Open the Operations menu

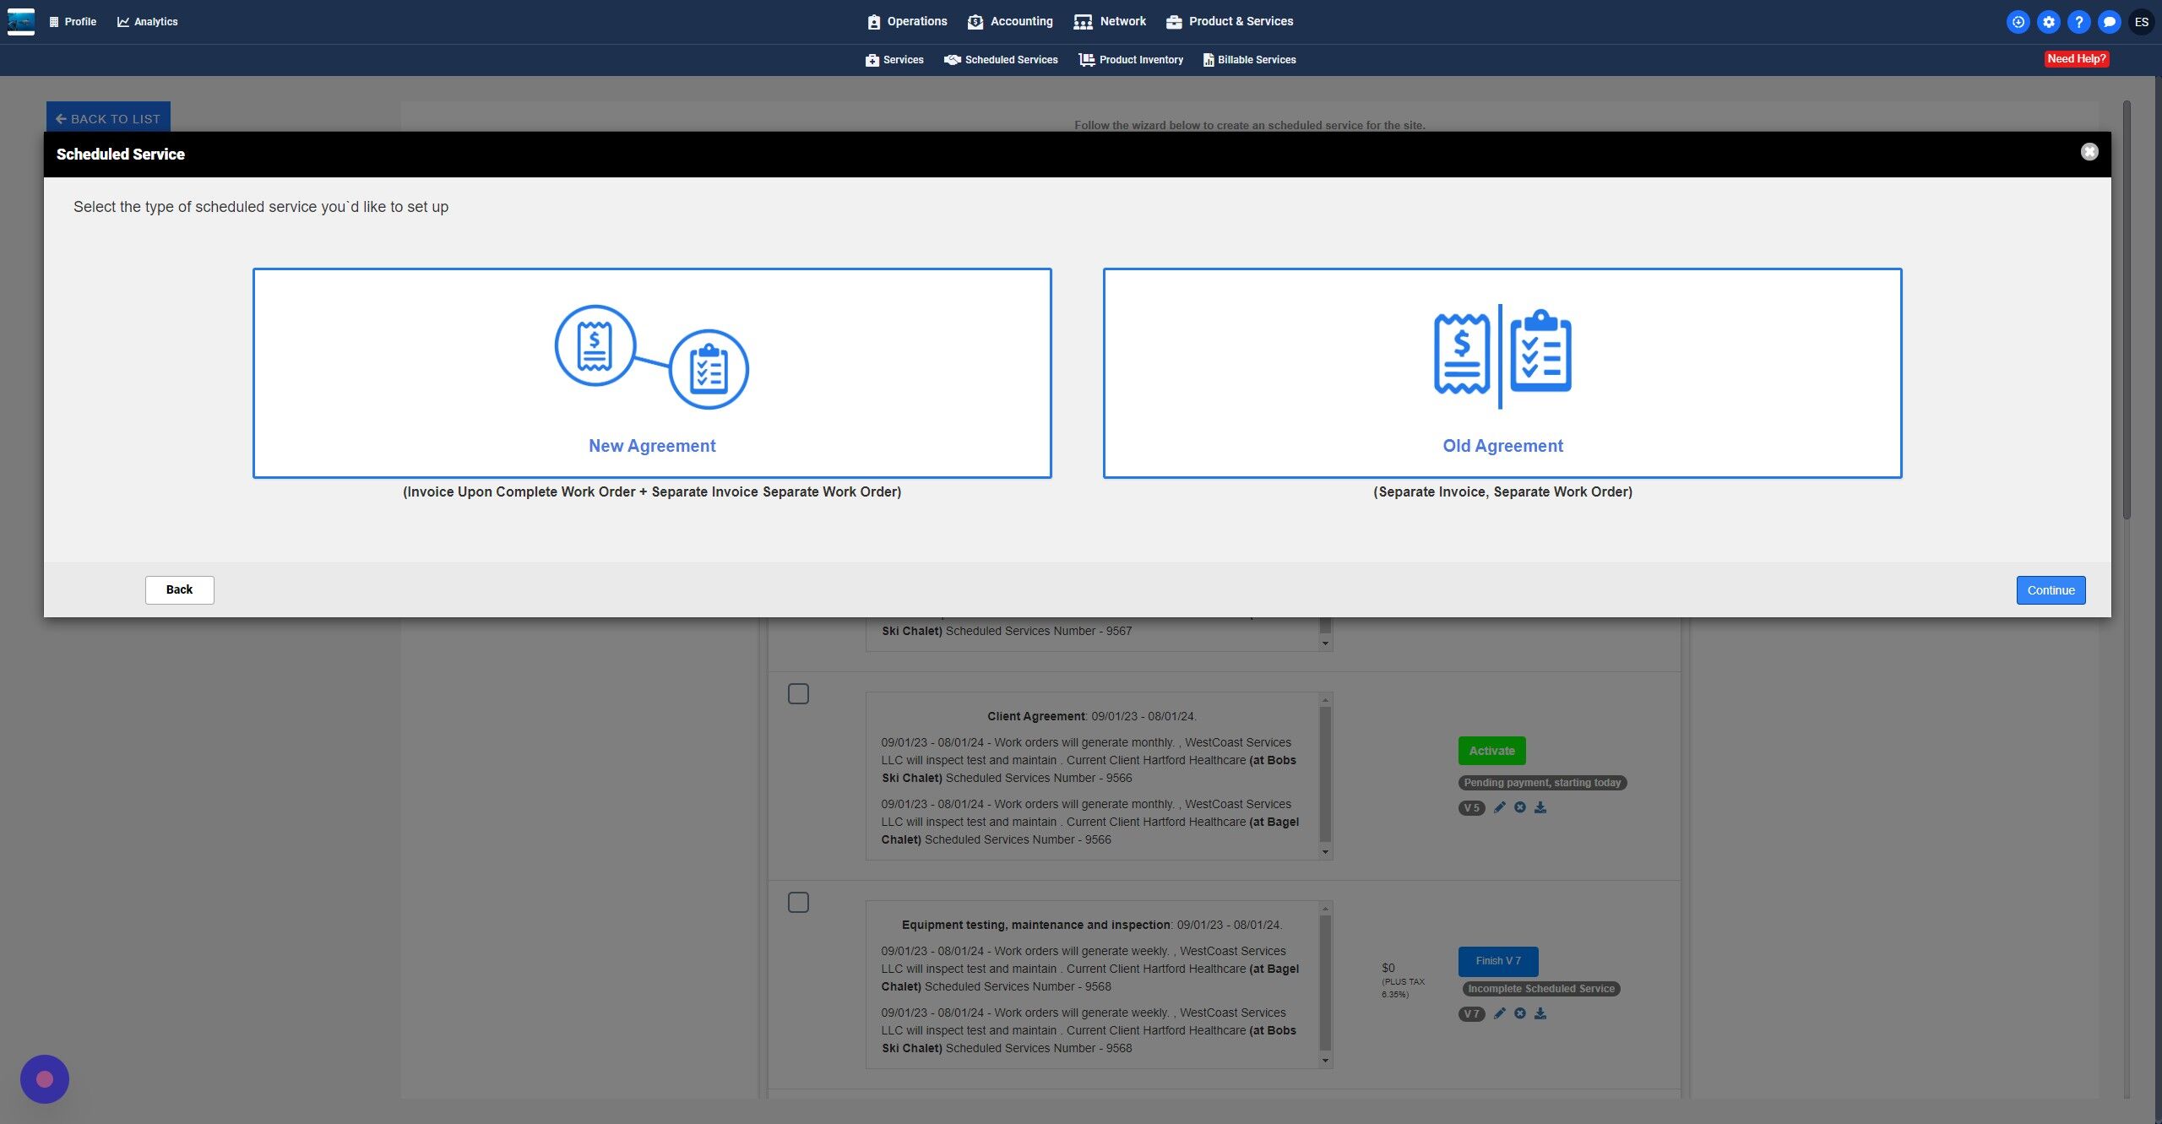pos(907,22)
